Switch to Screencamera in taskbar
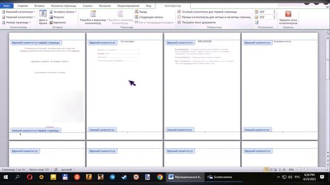Viewport: 330px width, 185px height. (224, 177)
